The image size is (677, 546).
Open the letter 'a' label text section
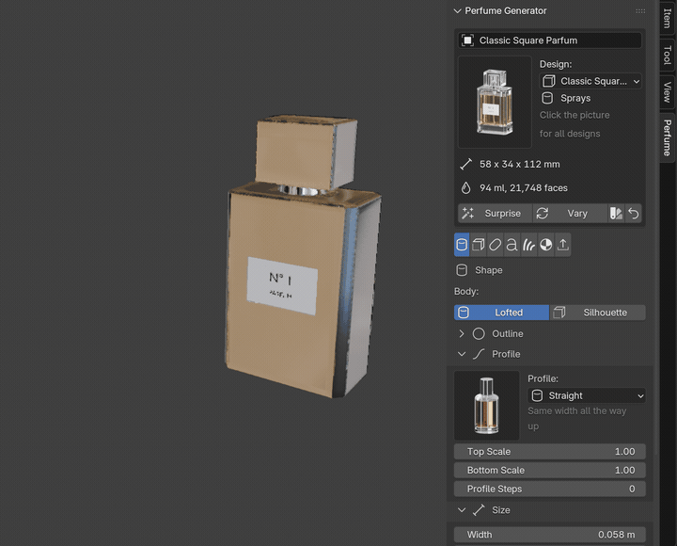(512, 245)
